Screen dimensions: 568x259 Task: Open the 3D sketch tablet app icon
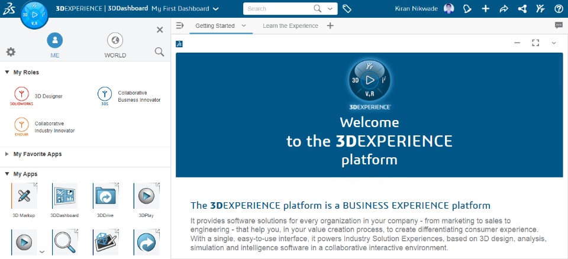click(x=105, y=242)
